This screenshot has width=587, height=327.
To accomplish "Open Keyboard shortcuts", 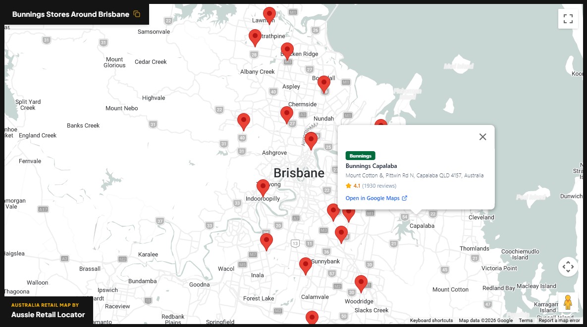I will click(x=431, y=320).
